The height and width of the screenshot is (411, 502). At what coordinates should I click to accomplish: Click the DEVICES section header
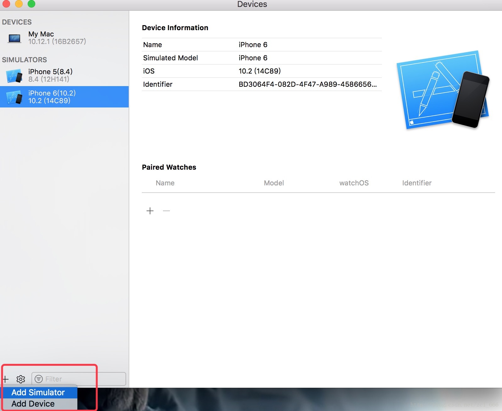pos(17,22)
